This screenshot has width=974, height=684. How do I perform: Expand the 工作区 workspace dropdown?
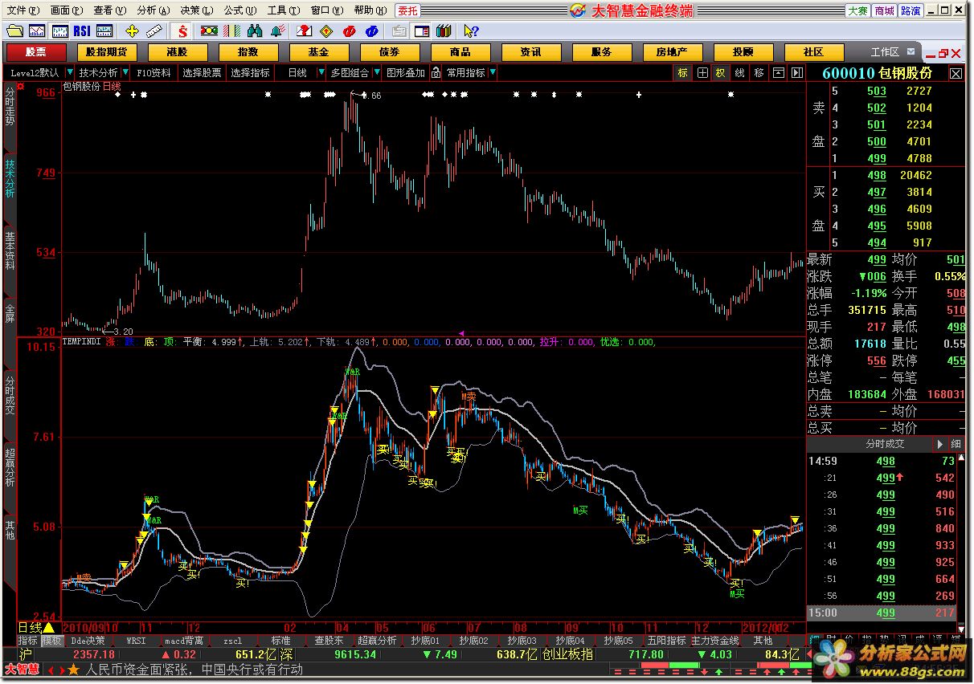click(x=909, y=52)
